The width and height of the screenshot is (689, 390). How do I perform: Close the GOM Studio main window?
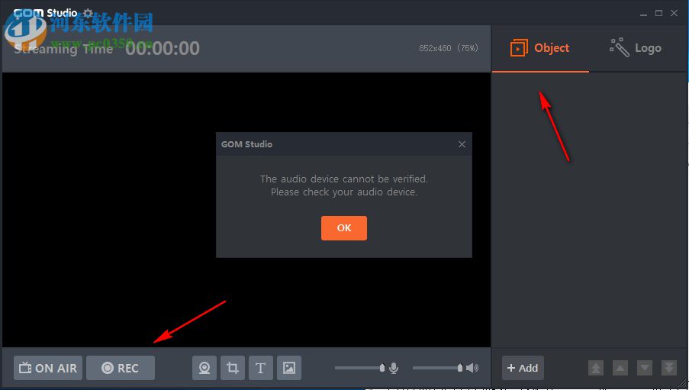(674, 13)
